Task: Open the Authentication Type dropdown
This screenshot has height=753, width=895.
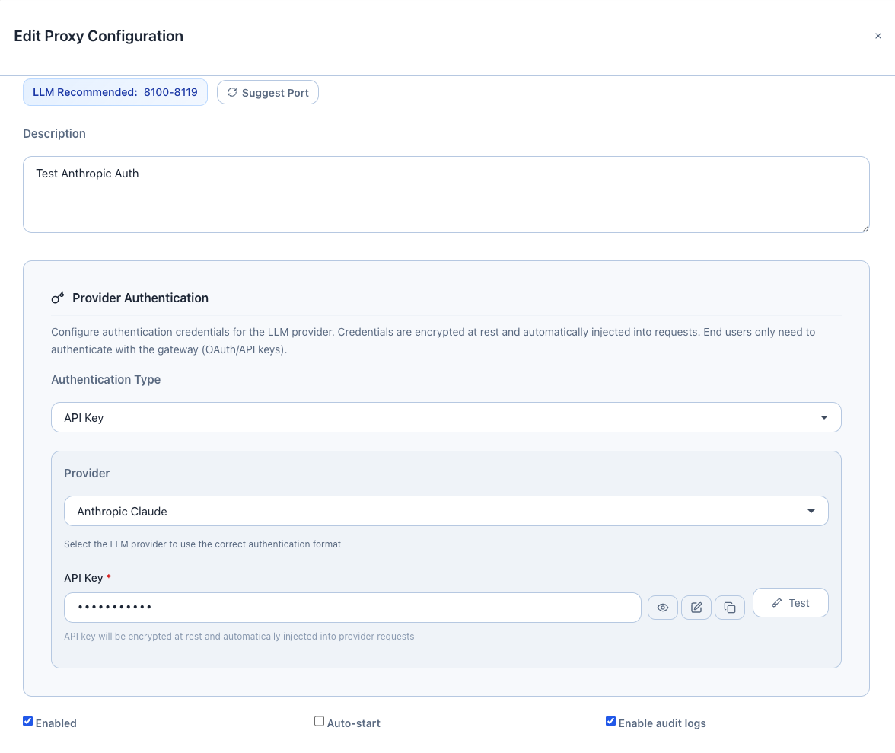Action: (446, 417)
